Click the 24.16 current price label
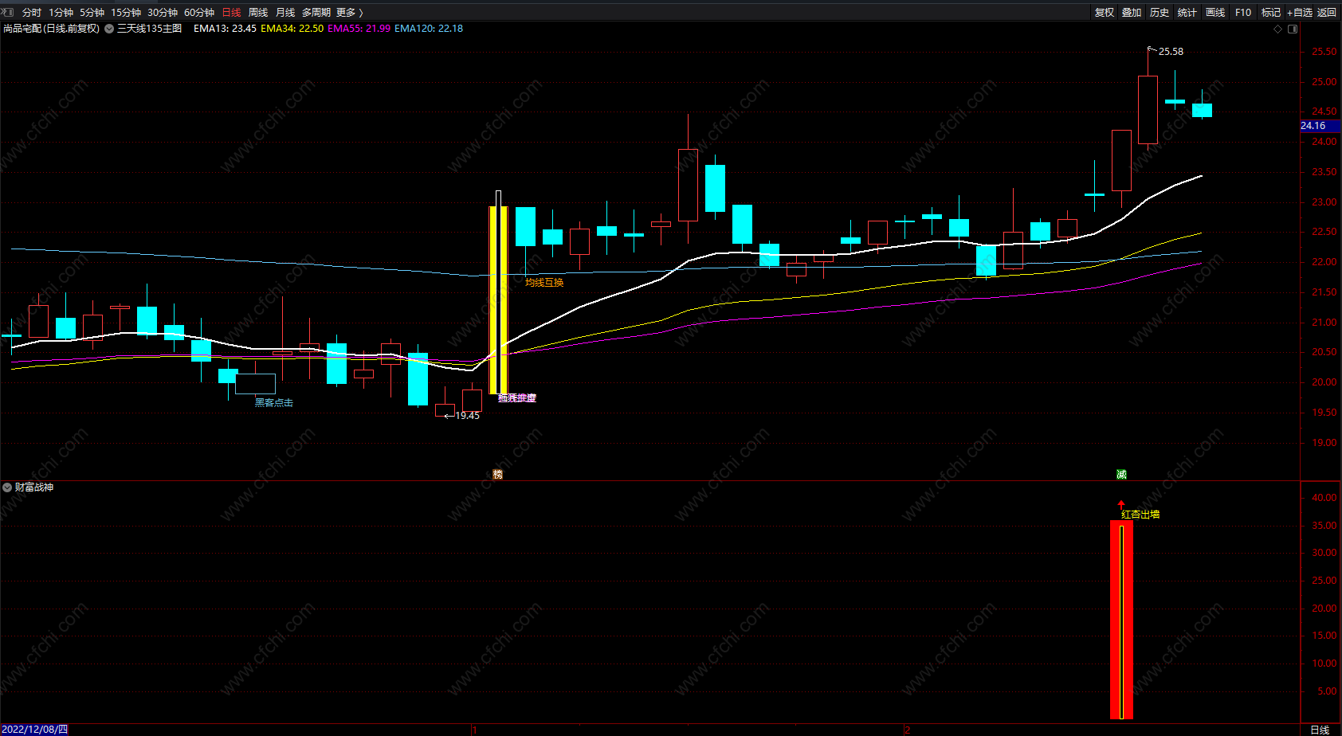This screenshot has height=736, width=1342. [1320, 126]
